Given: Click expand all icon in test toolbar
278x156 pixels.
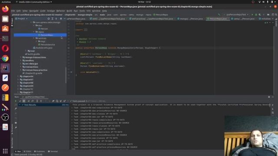Looking at the screenshot, I should click(x=37, y=101).
